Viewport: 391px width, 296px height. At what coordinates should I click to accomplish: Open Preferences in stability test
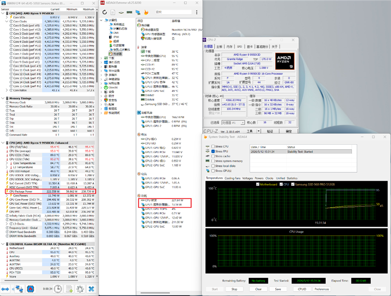click(322, 289)
